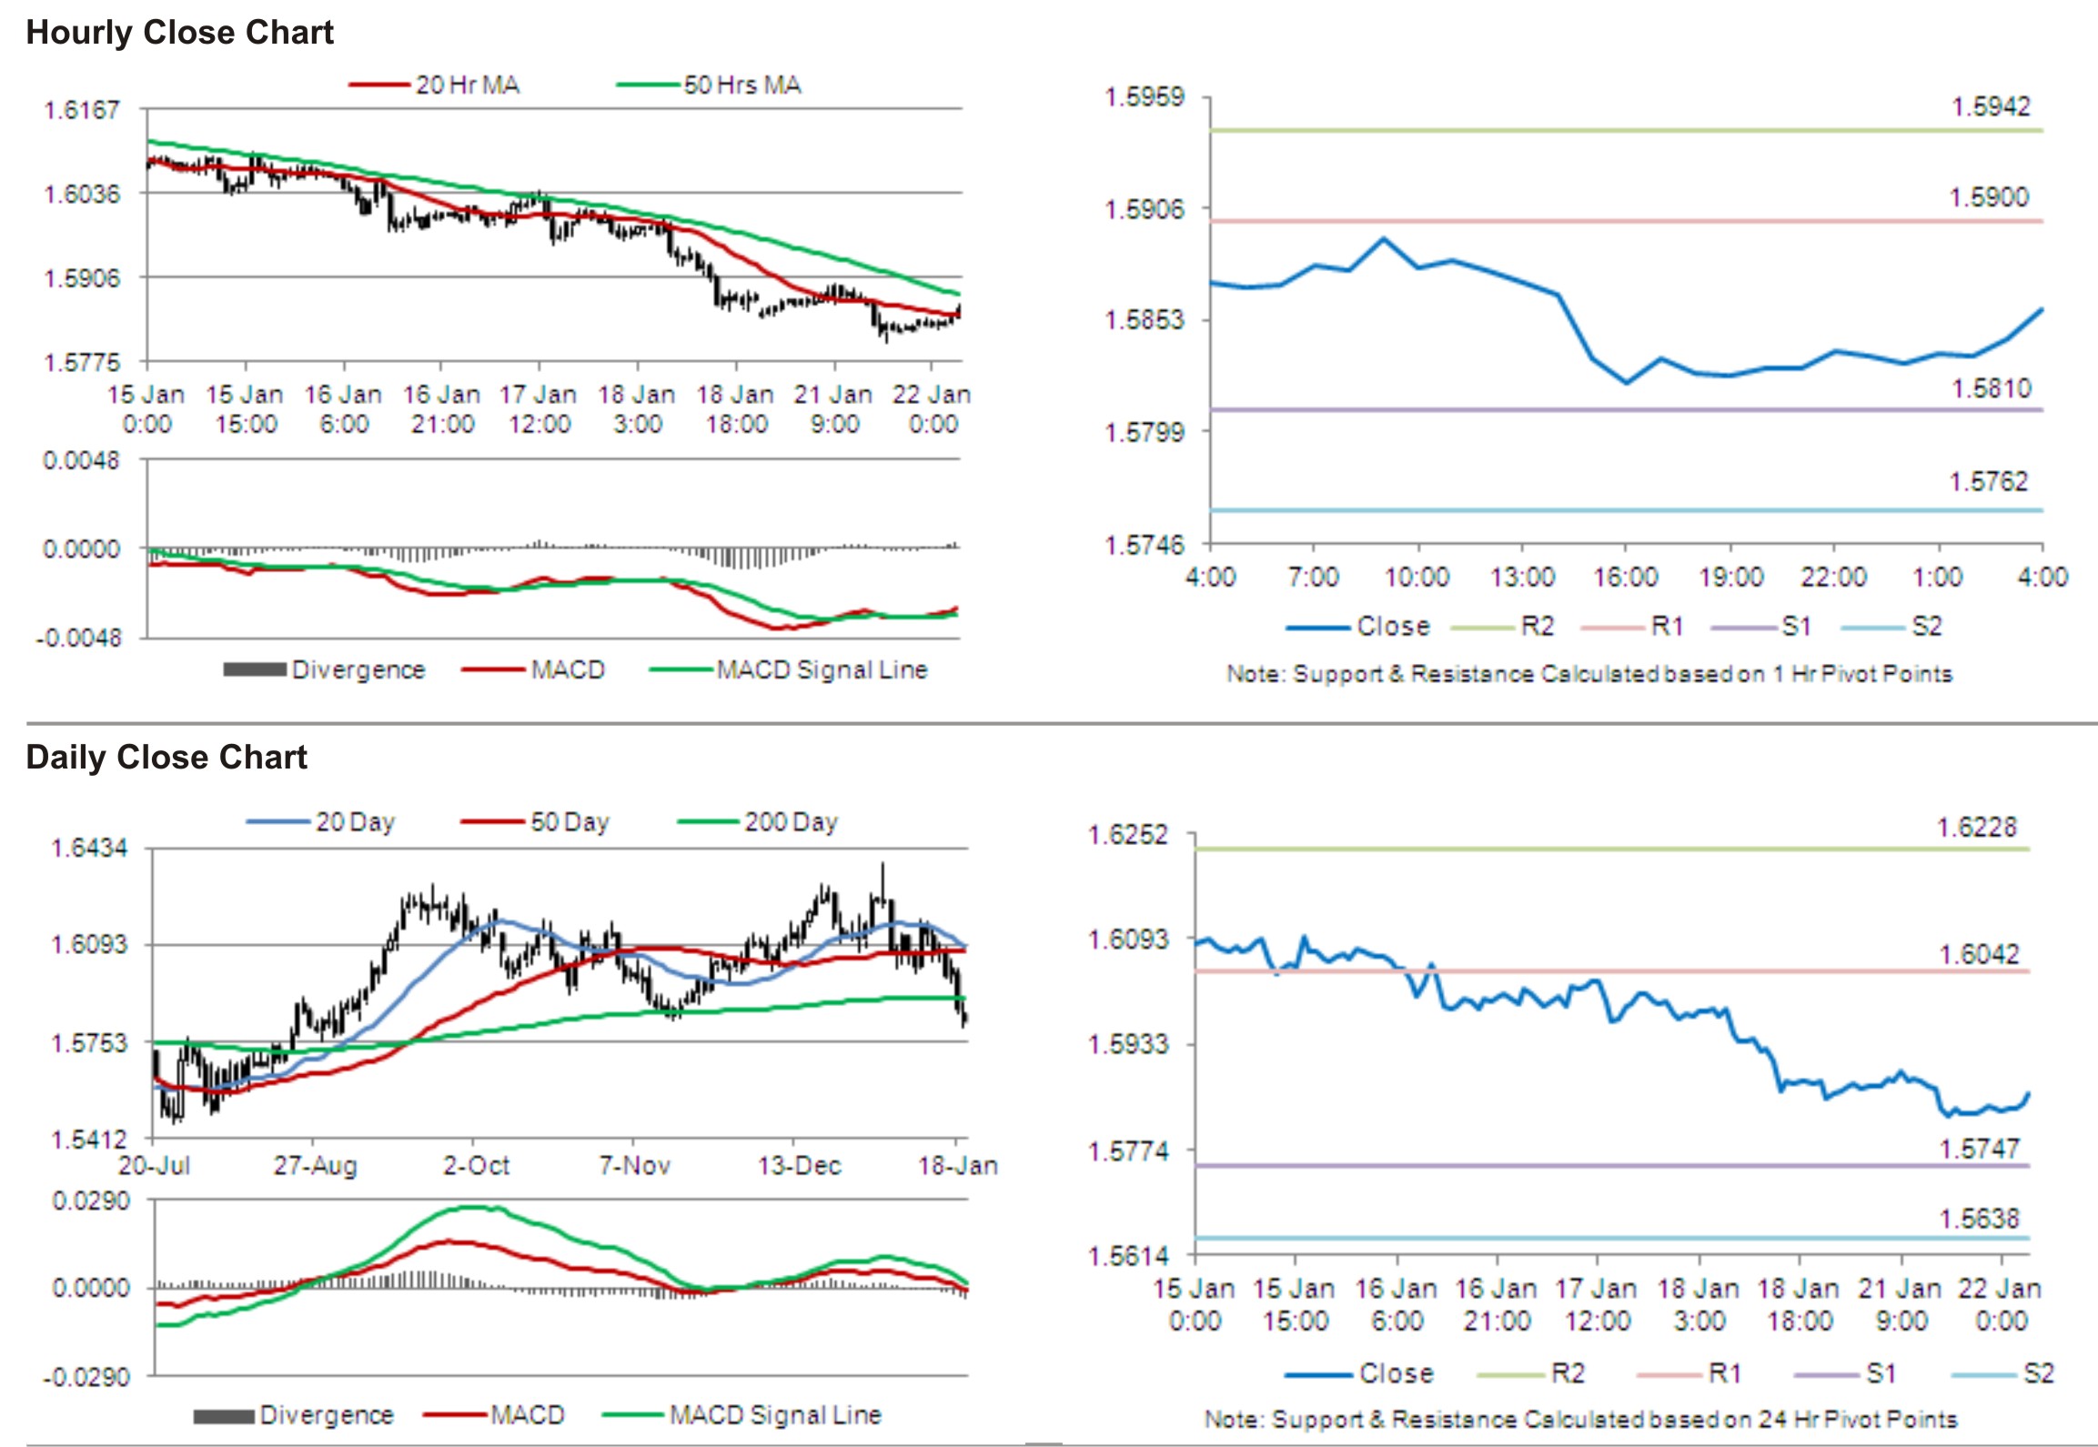Image resolution: width=2098 pixels, height=1447 pixels.
Task: Click the 1.5959 y-axis value
Action: coord(1145,96)
